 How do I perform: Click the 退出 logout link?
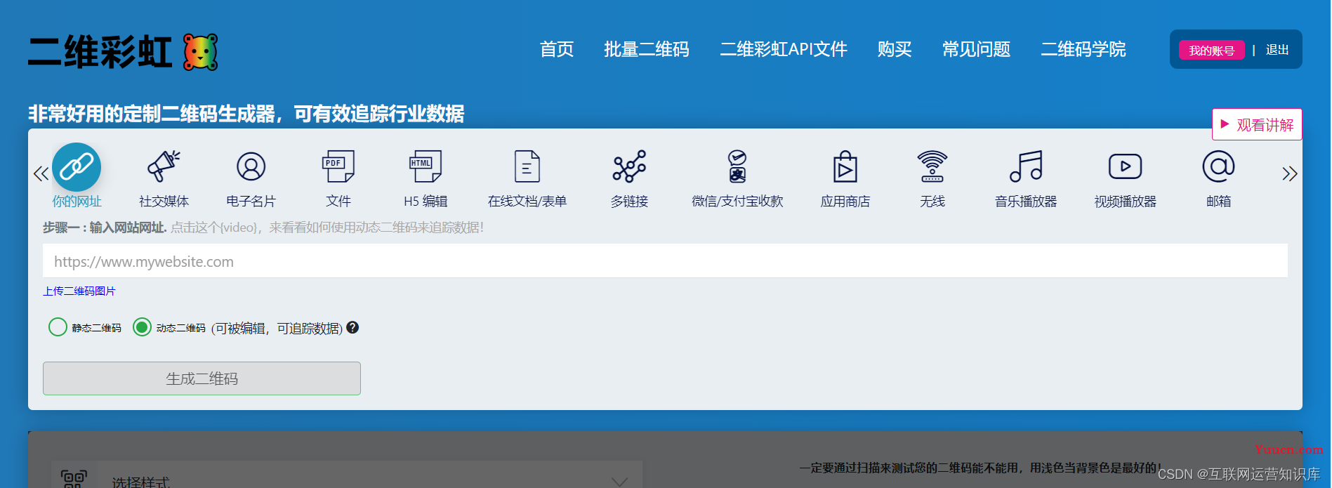[1277, 50]
